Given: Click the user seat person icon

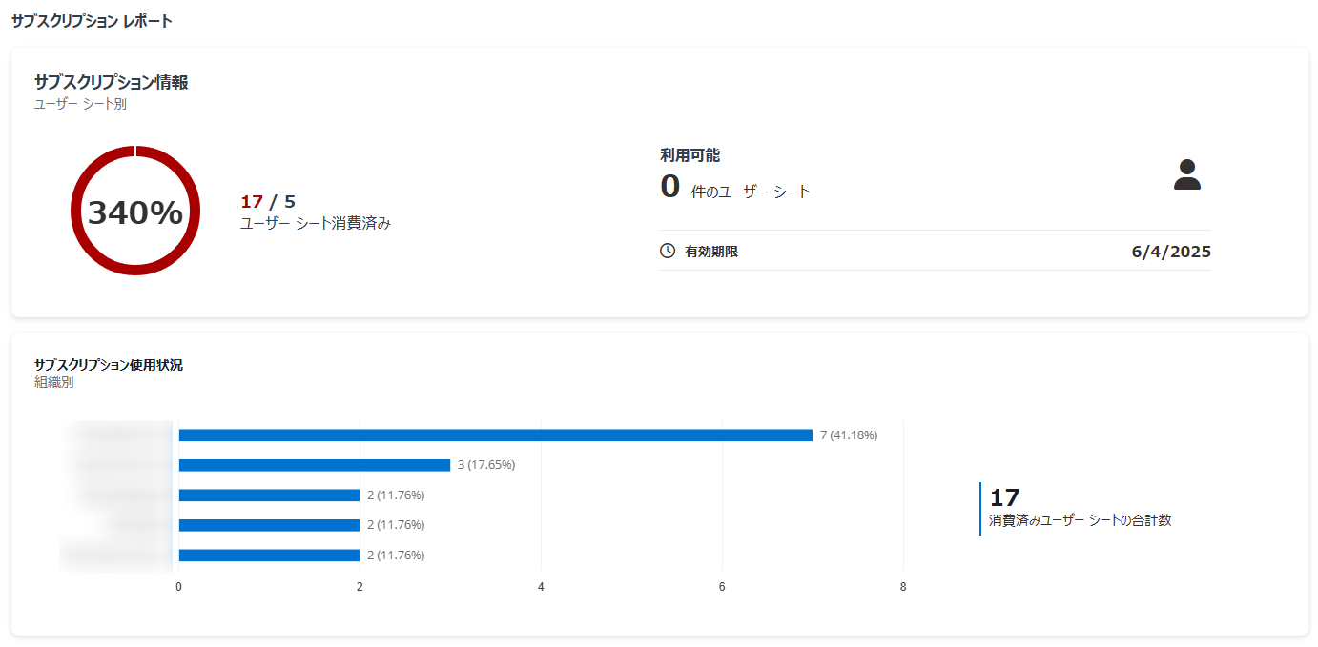Looking at the screenshot, I should click(x=1186, y=174).
